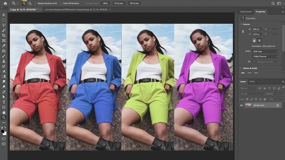The image size is (285, 160).
Task: Enable Resize Windows to Fit checkbox
Action: click(x=36, y=3)
